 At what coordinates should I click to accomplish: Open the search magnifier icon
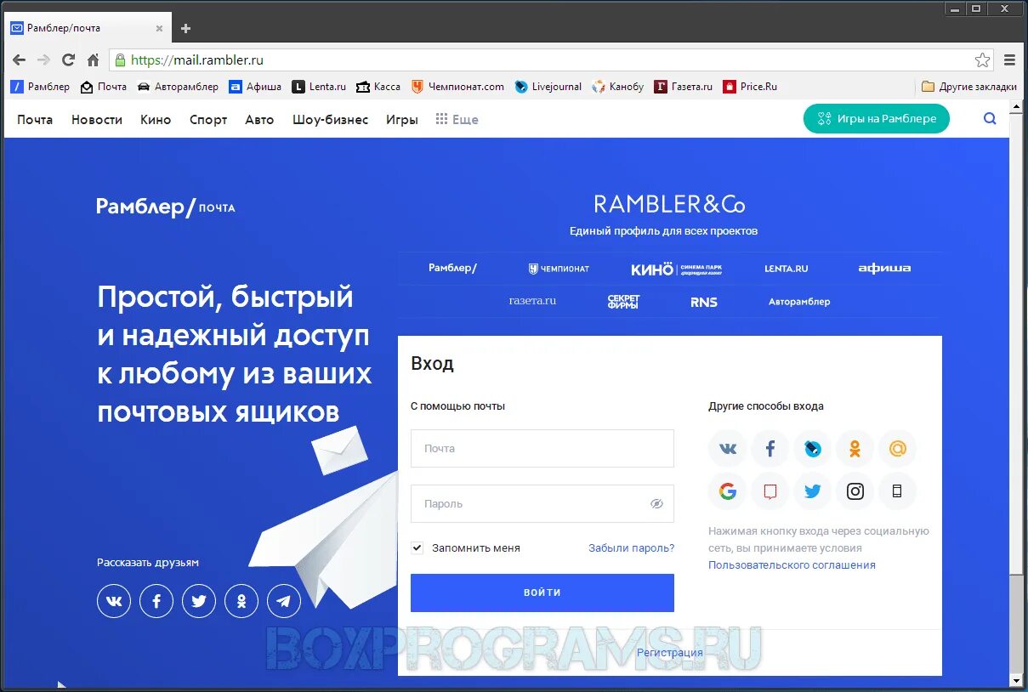coord(990,119)
